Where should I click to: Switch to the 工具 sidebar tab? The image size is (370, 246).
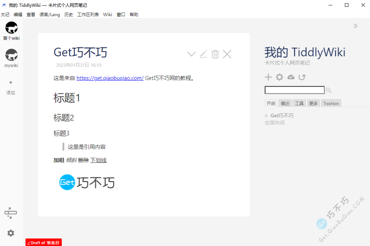click(x=299, y=103)
